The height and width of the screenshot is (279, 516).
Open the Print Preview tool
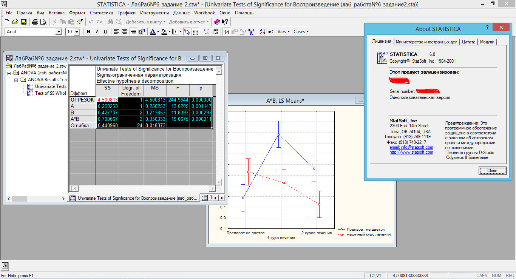tap(43, 22)
